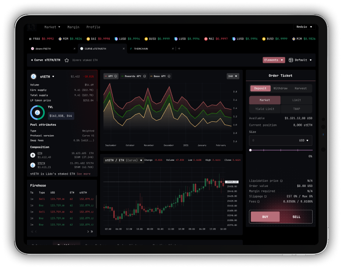Click the candlestick chart current price label
341x268 pixels.
[x=232, y=182]
